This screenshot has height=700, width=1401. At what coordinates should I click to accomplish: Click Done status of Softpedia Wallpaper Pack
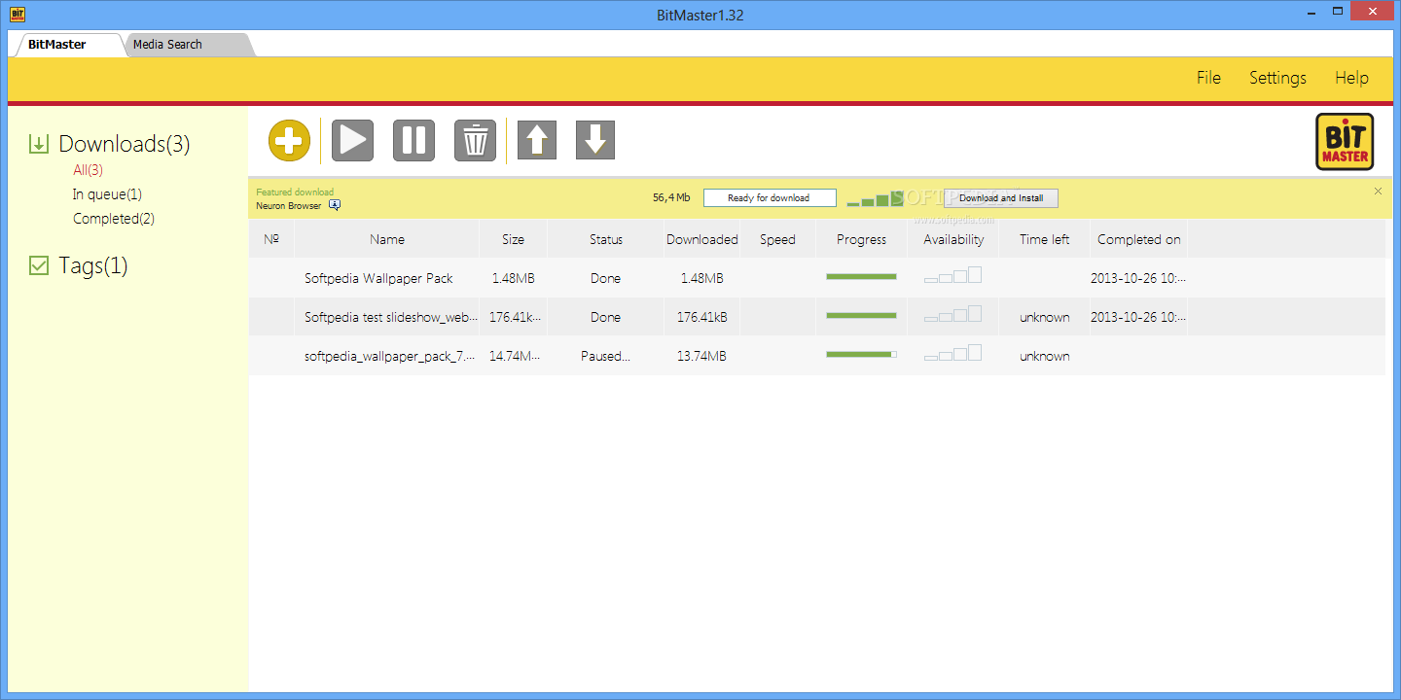coord(605,278)
